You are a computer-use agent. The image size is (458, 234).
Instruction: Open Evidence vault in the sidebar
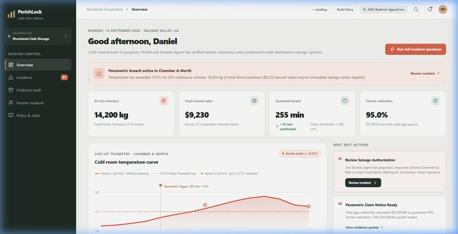(38, 90)
